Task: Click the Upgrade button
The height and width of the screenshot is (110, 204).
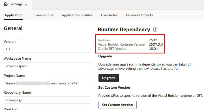Action: (x=109, y=78)
